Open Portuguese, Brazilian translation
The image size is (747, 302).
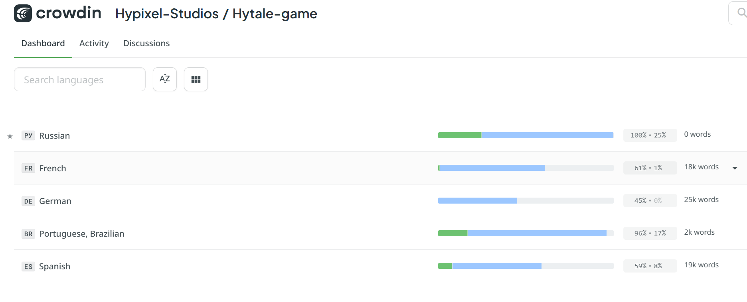pyautogui.click(x=81, y=233)
